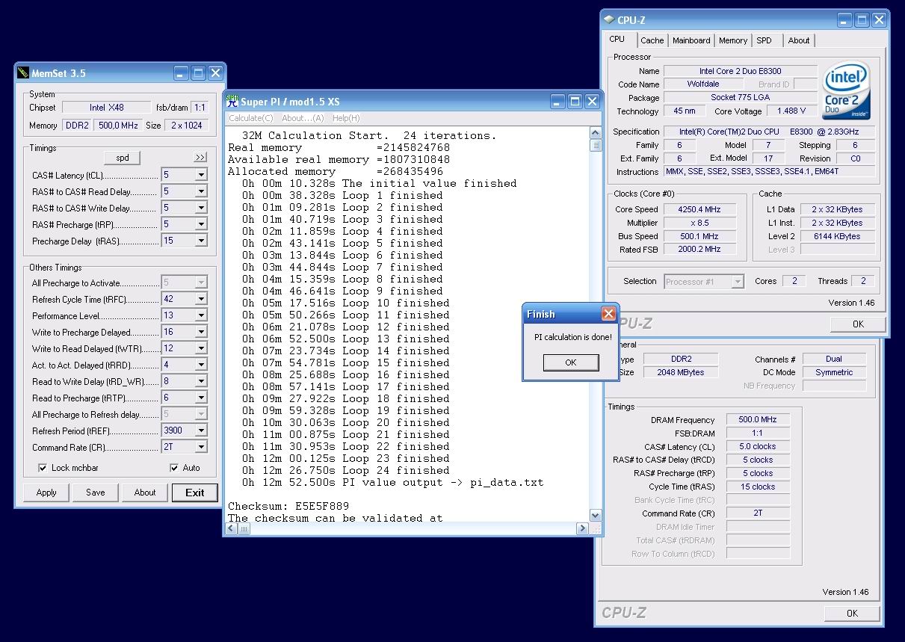Open the Write to Precharge Delayed dropdown
This screenshot has height=642, width=905.
click(200, 332)
